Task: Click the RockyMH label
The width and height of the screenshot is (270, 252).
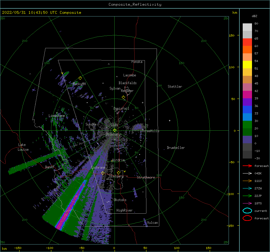Action: (79, 84)
